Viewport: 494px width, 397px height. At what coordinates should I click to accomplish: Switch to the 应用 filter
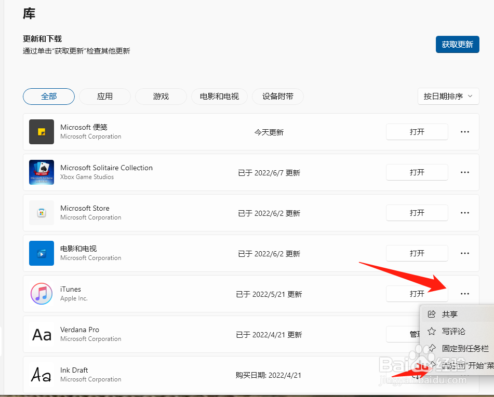point(104,97)
